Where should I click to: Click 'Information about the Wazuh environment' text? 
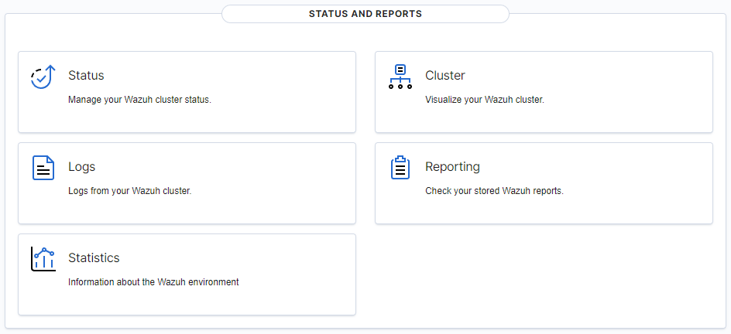point(153,282)
